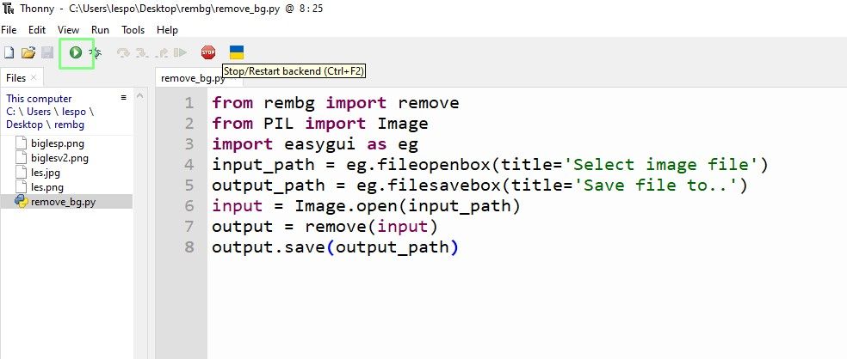The image size is (847, 359).
Task: Open the Tools menu
Action: (133, 30)
